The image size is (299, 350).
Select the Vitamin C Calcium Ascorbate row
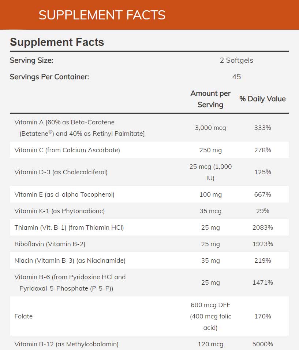pyautogui.click(x=67, y=150)
